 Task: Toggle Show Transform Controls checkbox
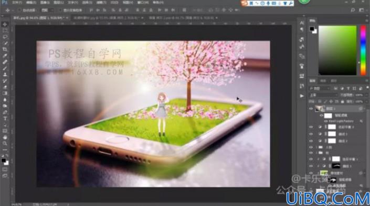pos(61,10)
